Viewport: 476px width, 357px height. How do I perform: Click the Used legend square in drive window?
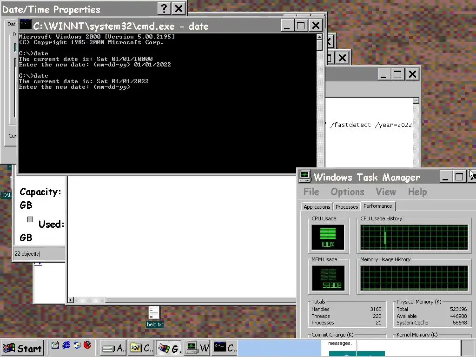click(x=30, y=219)
